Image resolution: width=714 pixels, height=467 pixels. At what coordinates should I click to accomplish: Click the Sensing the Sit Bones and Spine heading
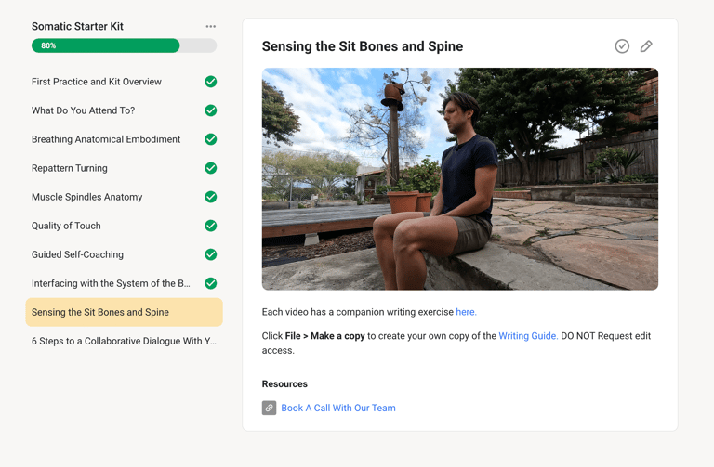pyautogui.click(x=363, y=46)
